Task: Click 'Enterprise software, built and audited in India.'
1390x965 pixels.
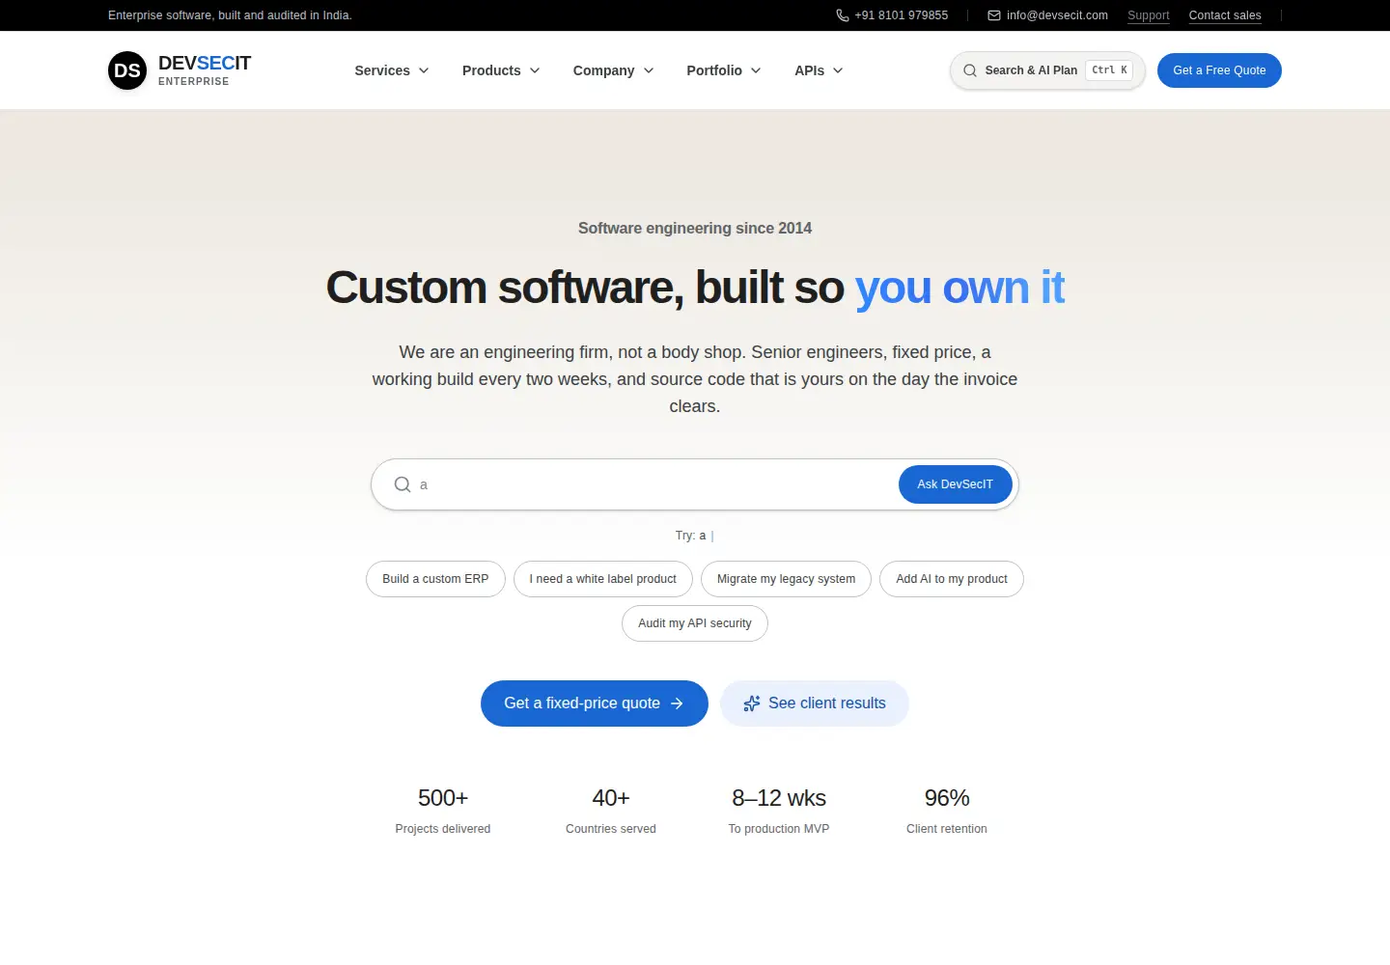Action: coord(230,15)
